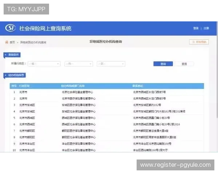The image size is (218, 174).
Task: Click the 序号 column header
Action: (x=14, y=86)
